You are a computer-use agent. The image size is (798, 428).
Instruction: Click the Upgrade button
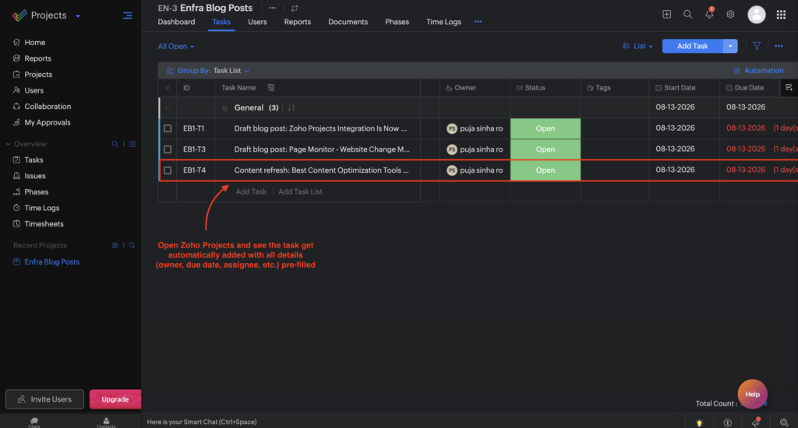115,399
